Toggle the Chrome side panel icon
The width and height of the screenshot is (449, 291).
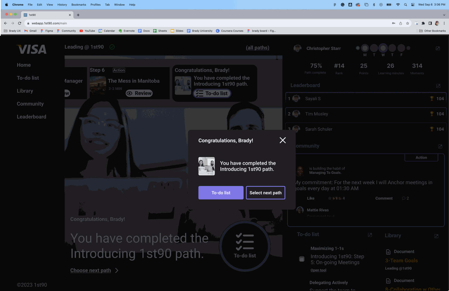coord(430,23)
